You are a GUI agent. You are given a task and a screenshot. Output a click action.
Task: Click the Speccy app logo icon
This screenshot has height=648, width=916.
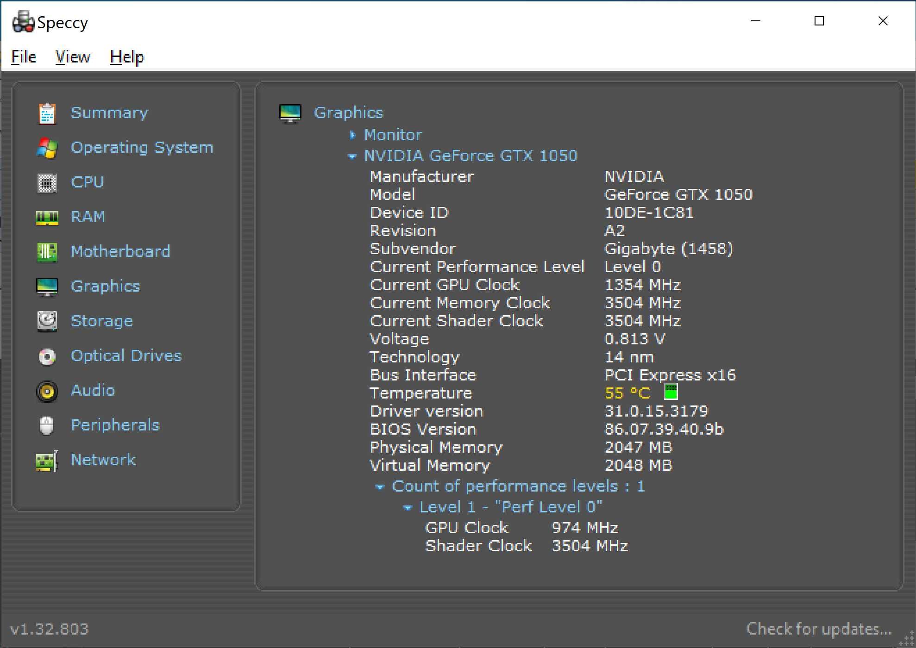pos(23,22)
